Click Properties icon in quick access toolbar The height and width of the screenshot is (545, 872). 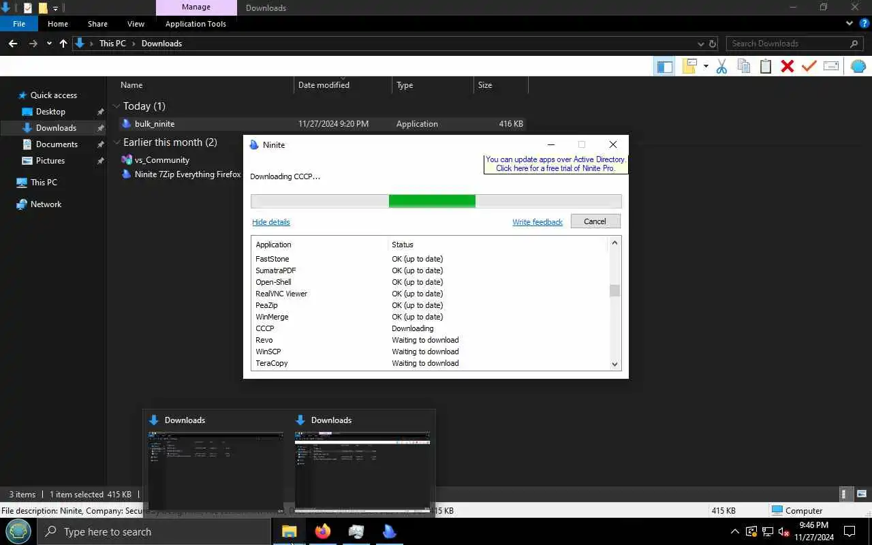[x=28, y=8]
